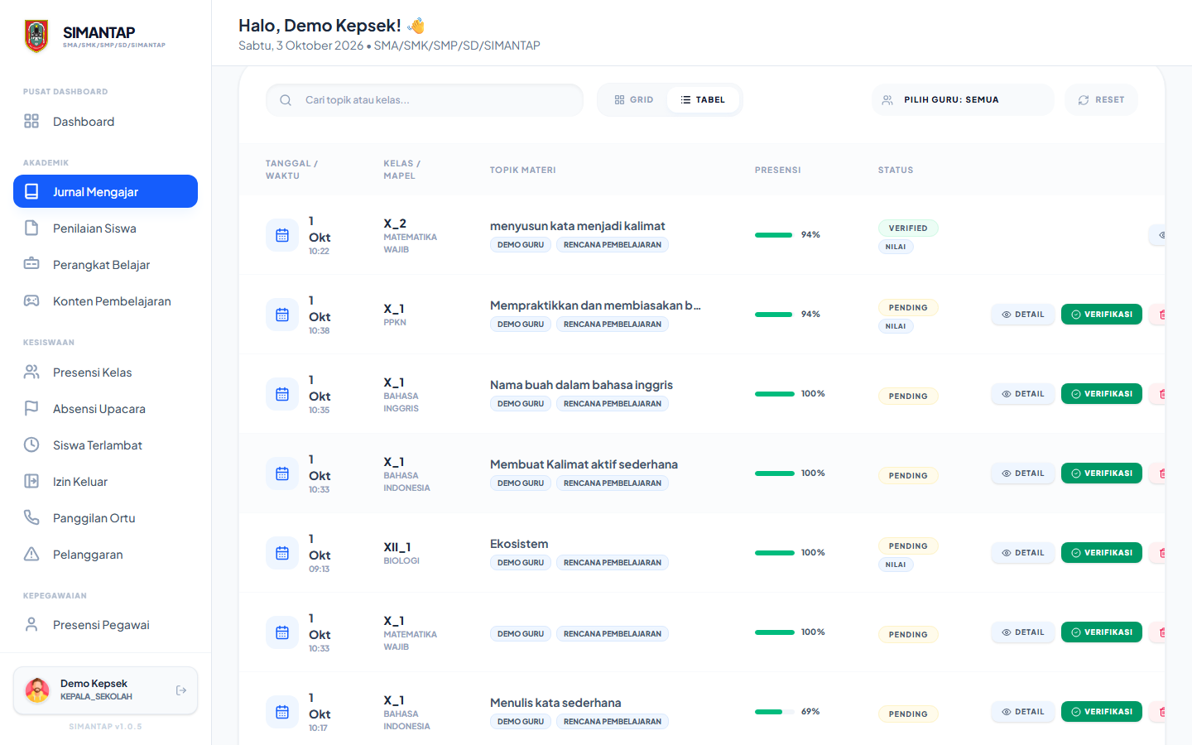Click the Presensi Pegawai person icon
1192x745 pixels.
tap(31, 625)
